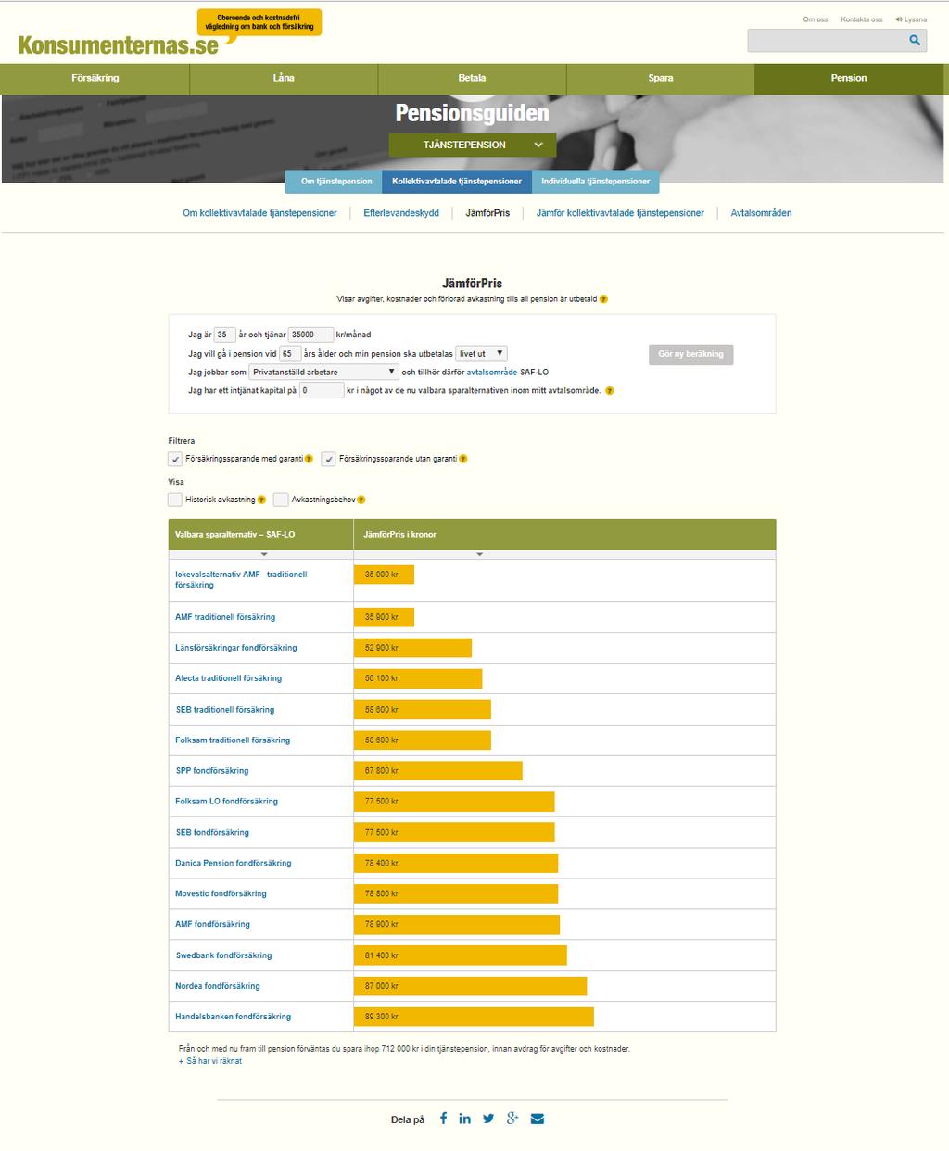The width and height of the screenshot is (949, 1151).
Task: Share on Facebook icon
Action: point(443,1119)
